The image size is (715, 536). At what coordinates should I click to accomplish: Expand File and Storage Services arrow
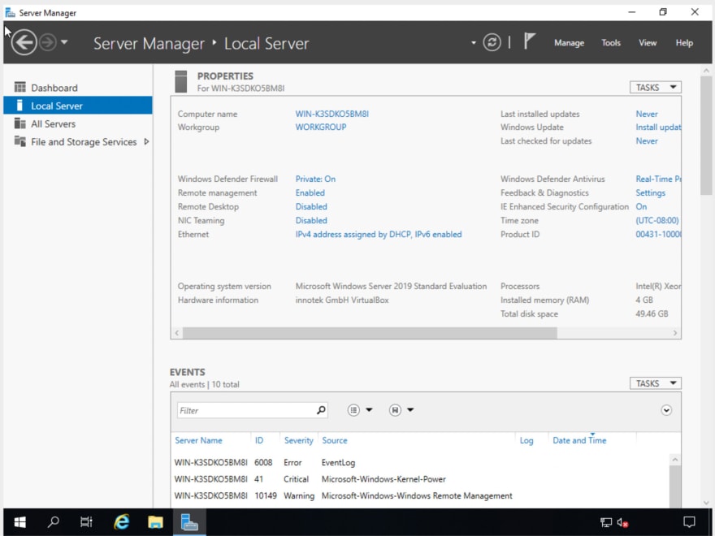tap(146, 142)
